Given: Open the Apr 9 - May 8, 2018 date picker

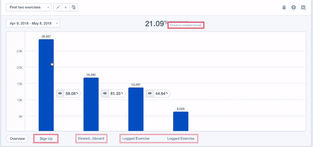Looking at the screenshot, I should (33, 23).
